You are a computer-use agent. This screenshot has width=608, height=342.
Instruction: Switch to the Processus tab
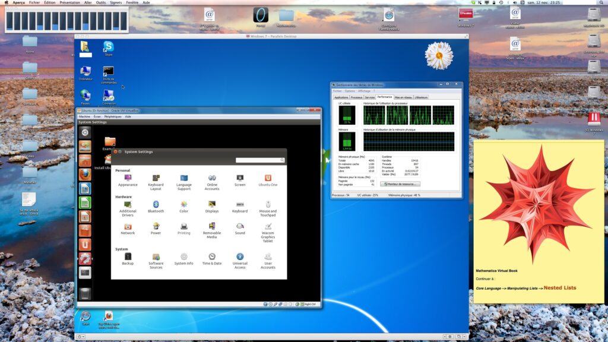tap(356, 97)
